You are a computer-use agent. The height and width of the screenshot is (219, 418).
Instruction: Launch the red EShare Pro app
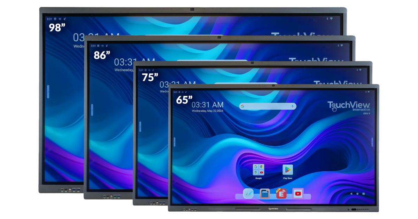click(x=281, y=193)
